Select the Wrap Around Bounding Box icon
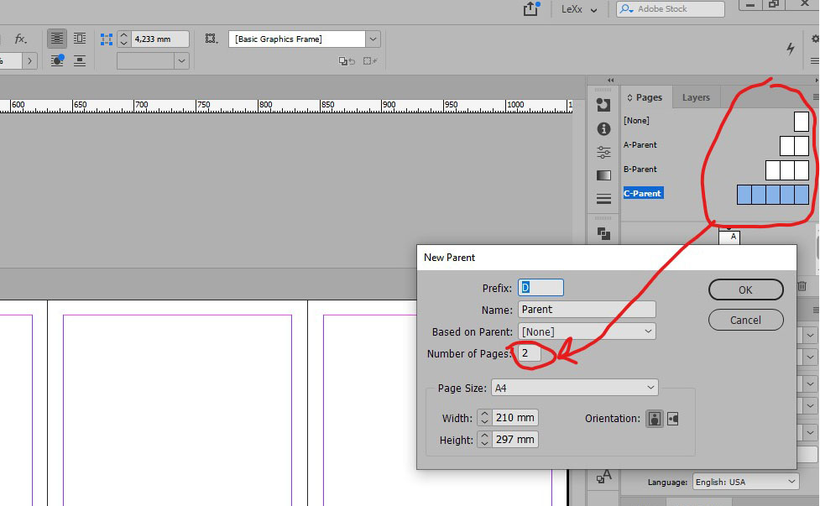Viewport: 820px width, 506px height. click(80, 38)
